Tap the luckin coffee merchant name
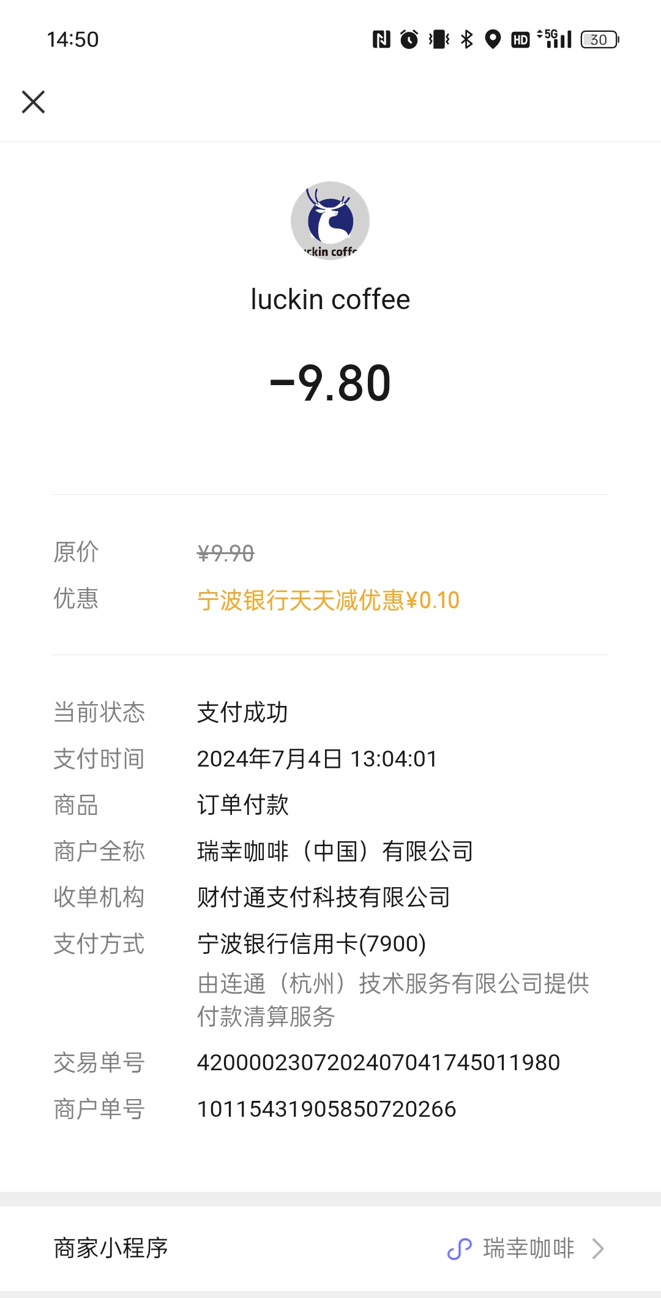Screen dimensions: 661x1298 point(330,299)
